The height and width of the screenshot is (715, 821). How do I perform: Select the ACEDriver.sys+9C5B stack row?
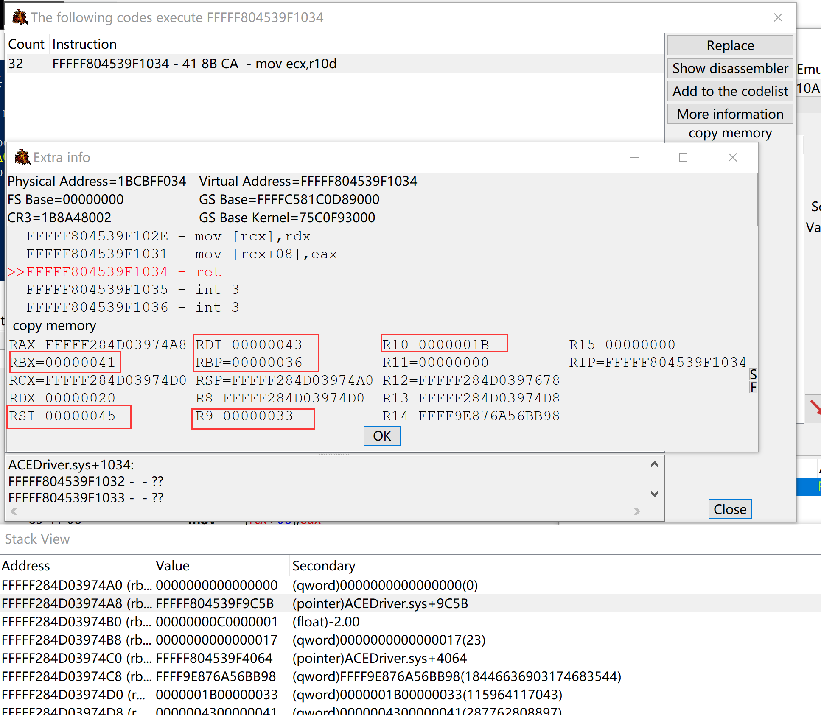[x=380, y=603]
